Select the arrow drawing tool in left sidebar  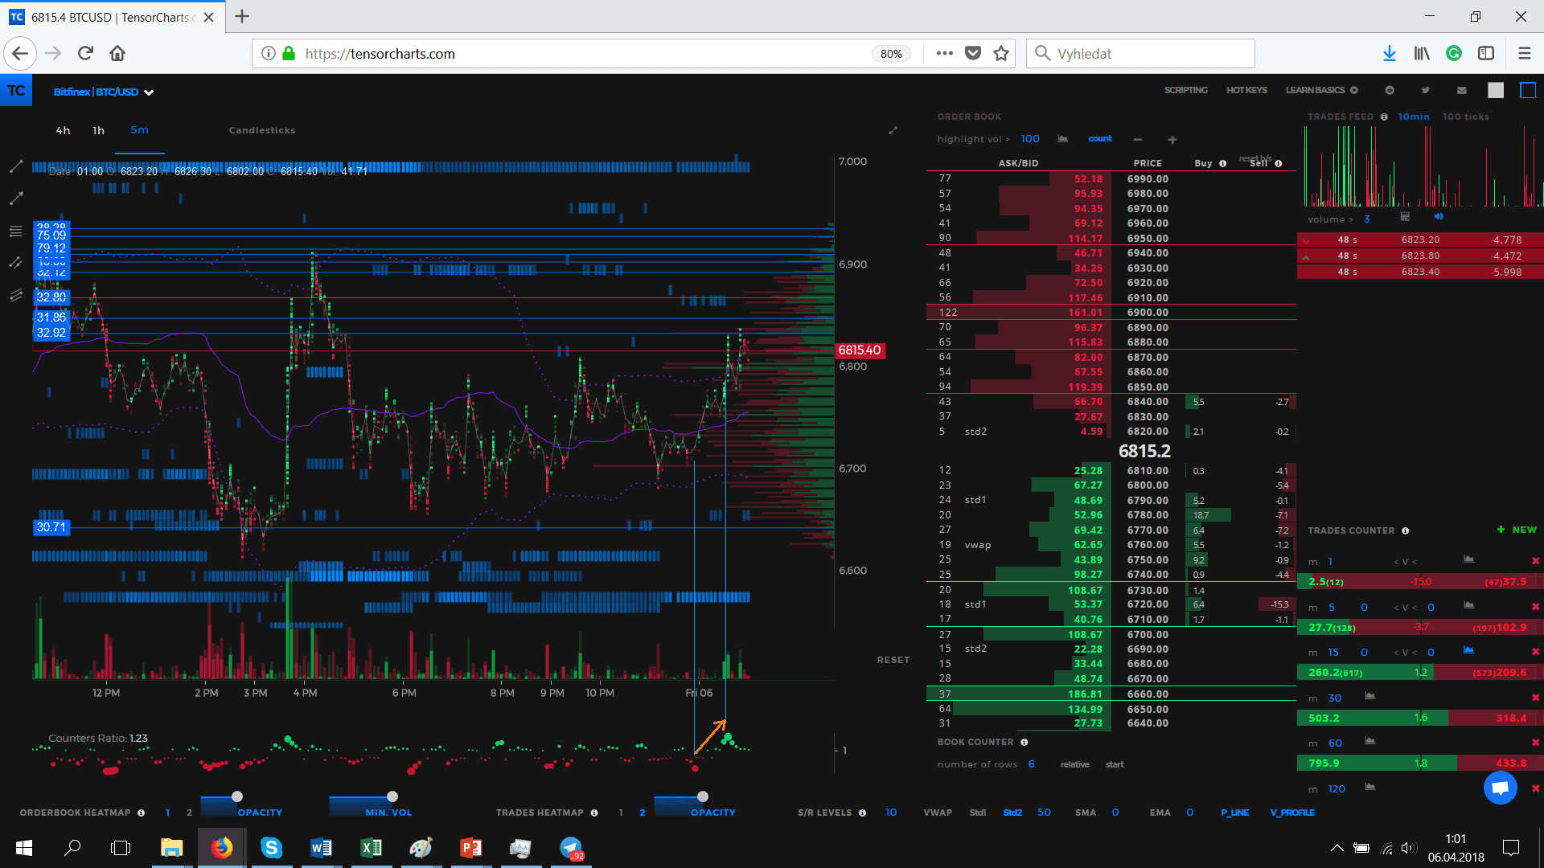(x=15, y=198)
